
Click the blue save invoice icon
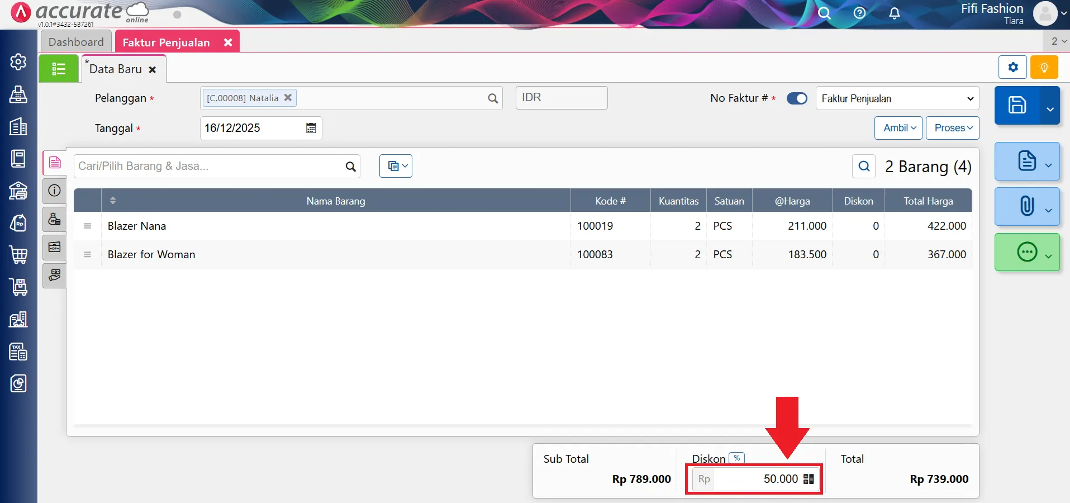click(x=1017, y=105)
